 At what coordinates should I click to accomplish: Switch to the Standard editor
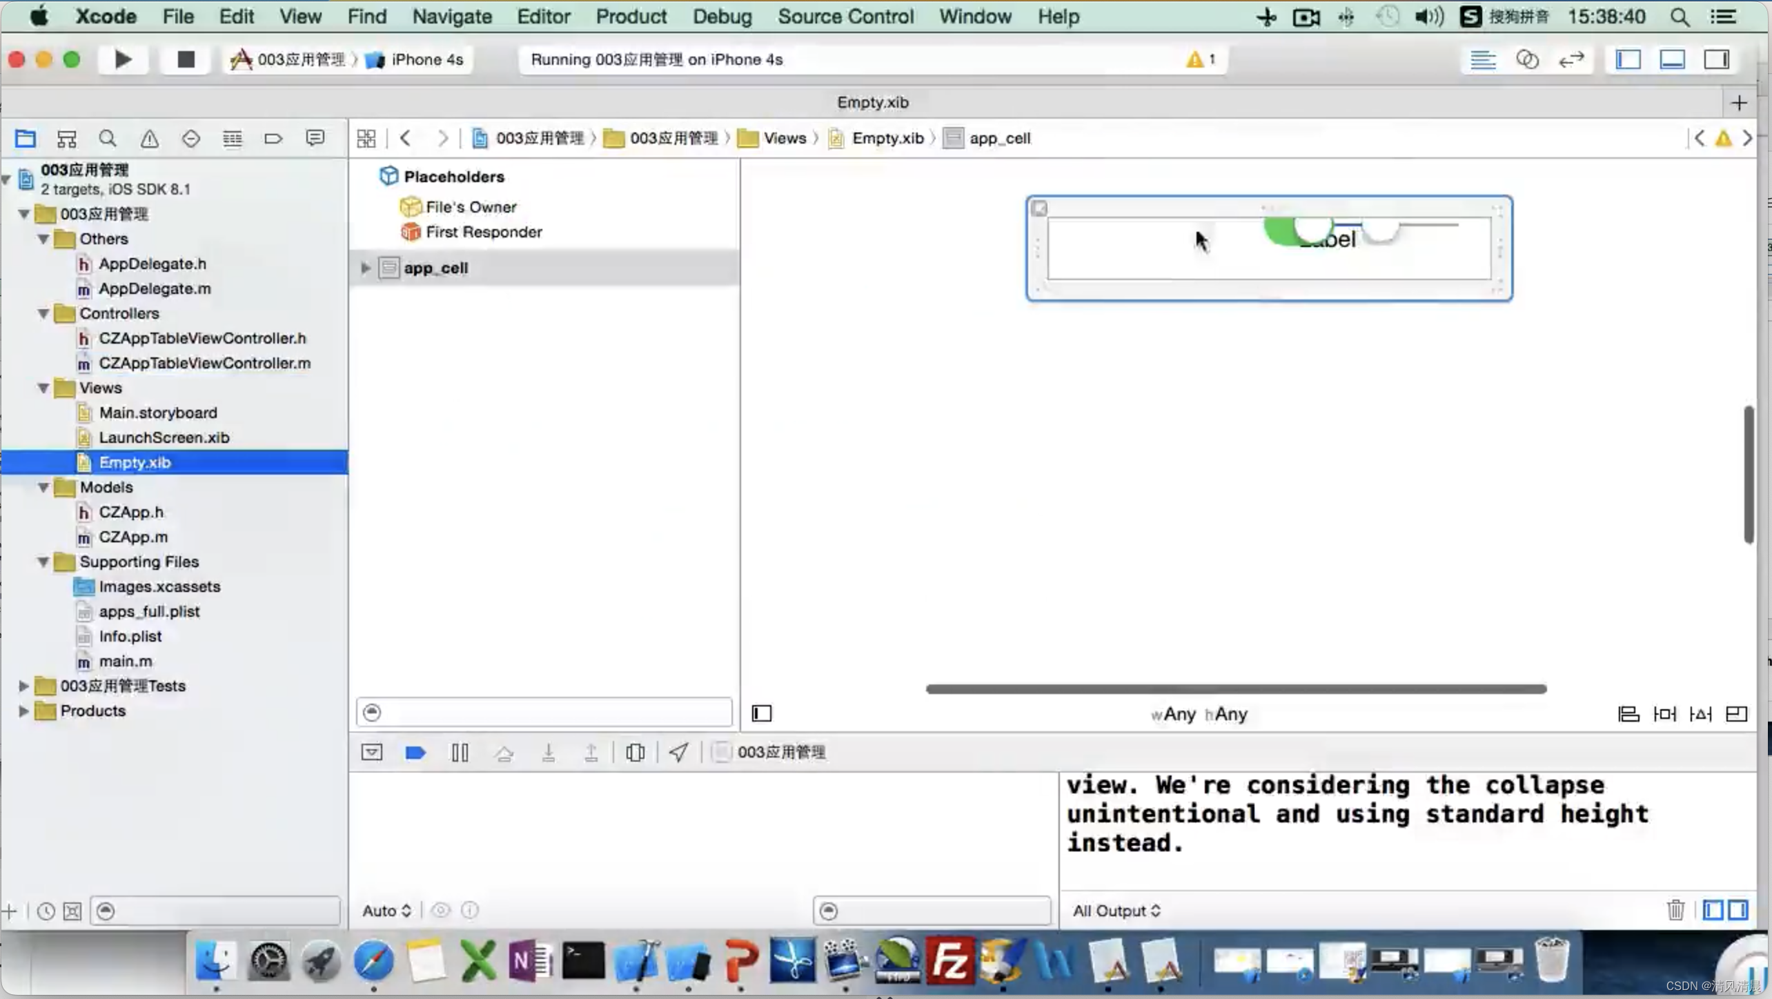click(1483, 60)
